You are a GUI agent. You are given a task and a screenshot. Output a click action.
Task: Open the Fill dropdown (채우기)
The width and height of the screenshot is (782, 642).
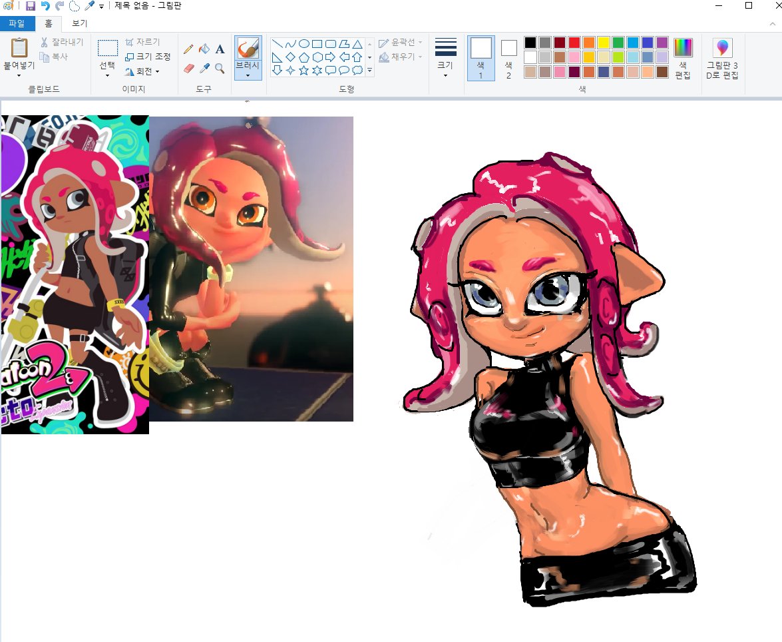pyautogui.click(x=401, y=57)
